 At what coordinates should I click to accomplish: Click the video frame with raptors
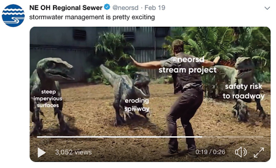(x=150, y=94)
